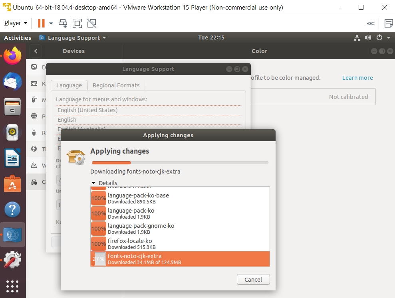Open the Help dock icon
Screen dimensions: 395x298
tap(12, 209)
